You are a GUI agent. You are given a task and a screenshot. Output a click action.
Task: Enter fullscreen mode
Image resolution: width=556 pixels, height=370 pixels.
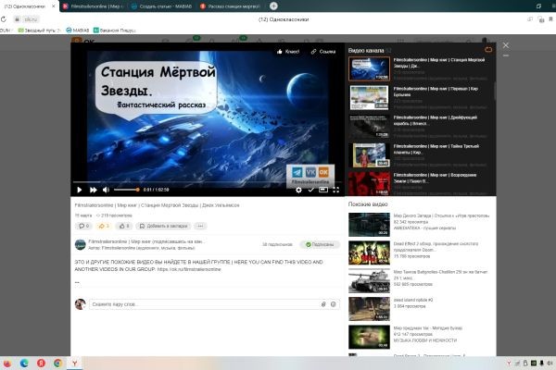[x=335, y=190]
